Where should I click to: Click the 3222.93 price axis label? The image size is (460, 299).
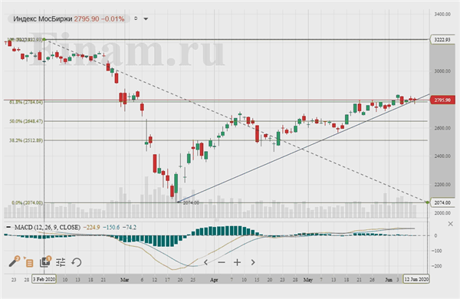[442, 39]
